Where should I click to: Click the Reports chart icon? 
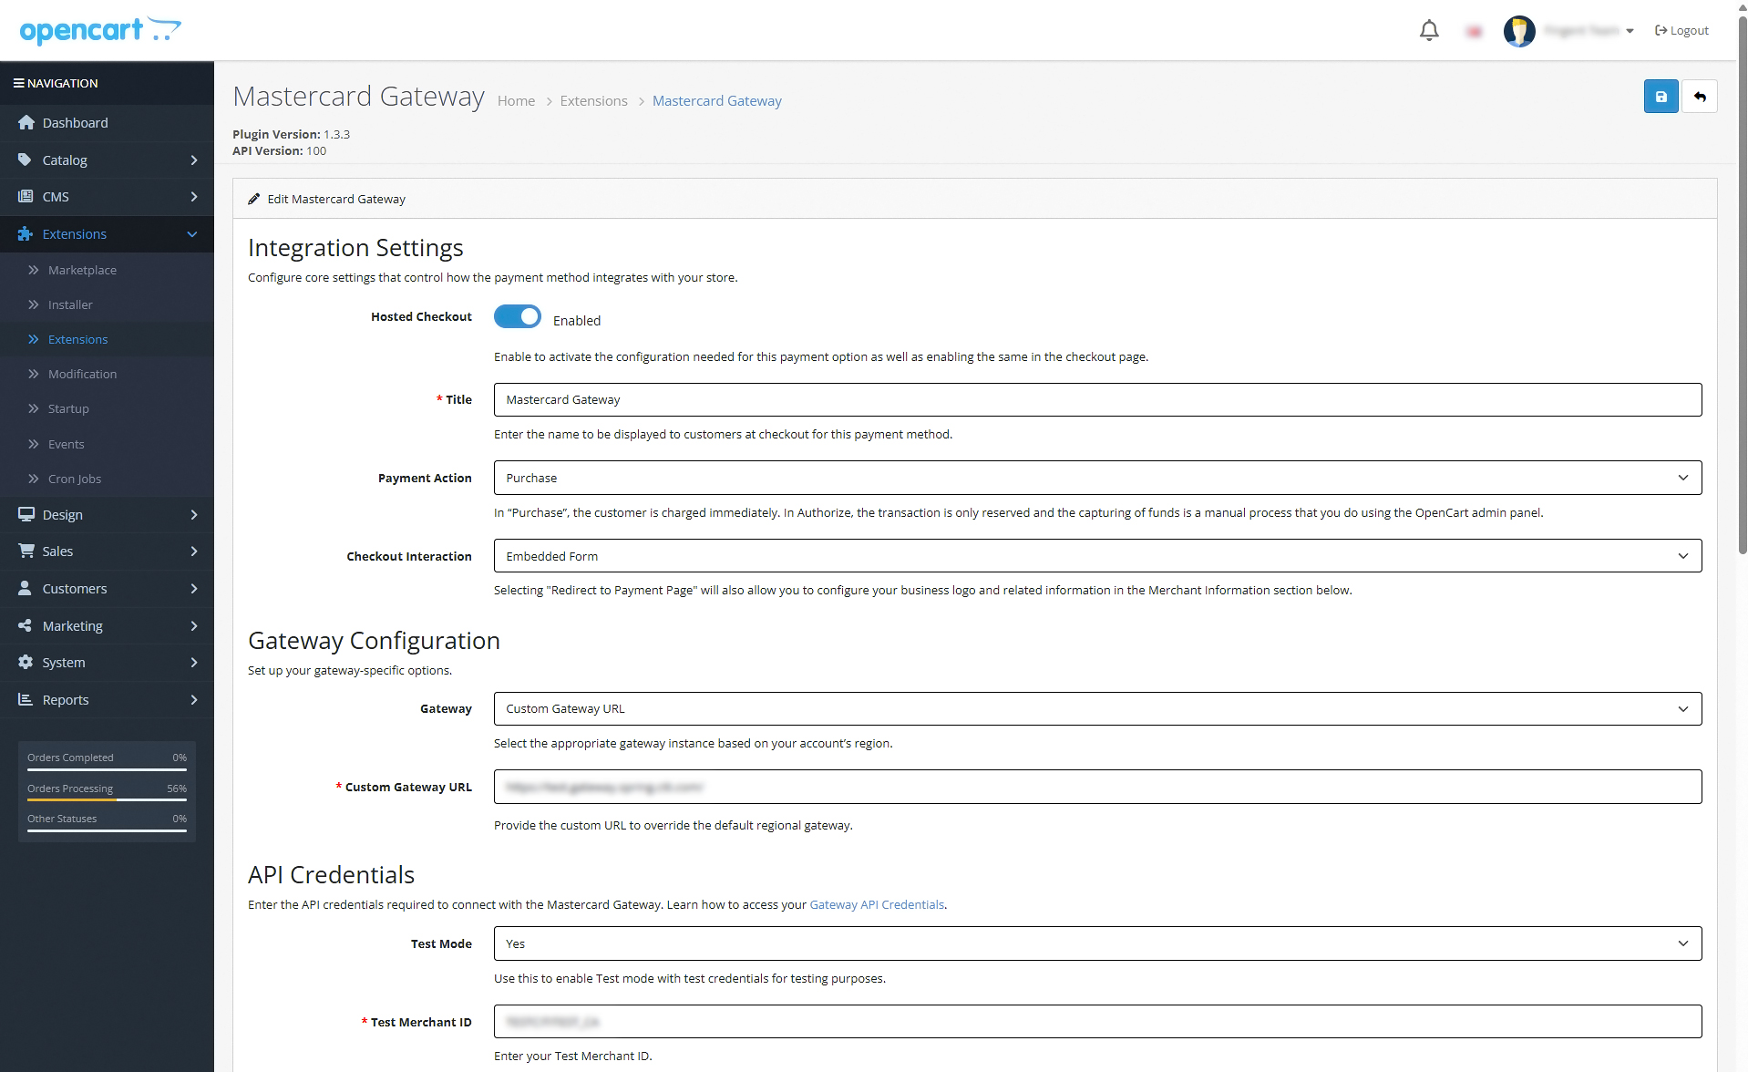point(26,699)
